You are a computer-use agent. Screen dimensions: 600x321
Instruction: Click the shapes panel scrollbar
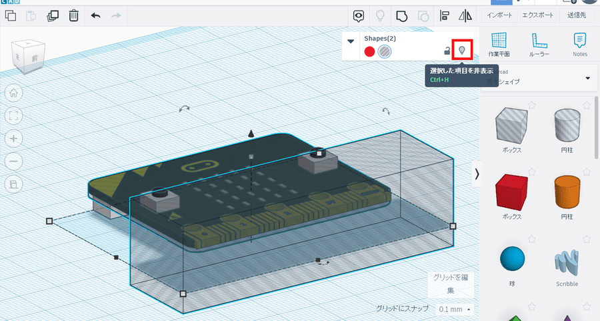pyautogui.click(x=597, y=128)
